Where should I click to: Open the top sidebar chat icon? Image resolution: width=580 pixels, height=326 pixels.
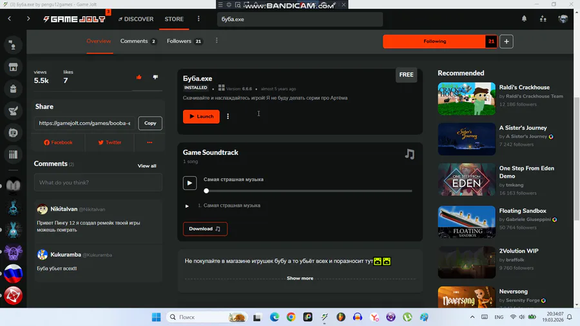coord(14,45)
